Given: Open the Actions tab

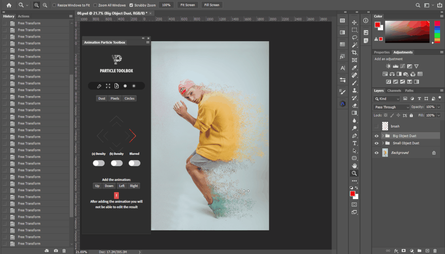Looking at the screenshot, I should coord(24,16).
